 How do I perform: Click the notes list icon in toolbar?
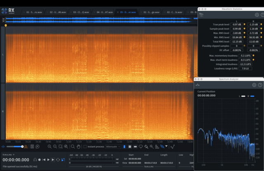pyautogui.click(x=32, y=147)
